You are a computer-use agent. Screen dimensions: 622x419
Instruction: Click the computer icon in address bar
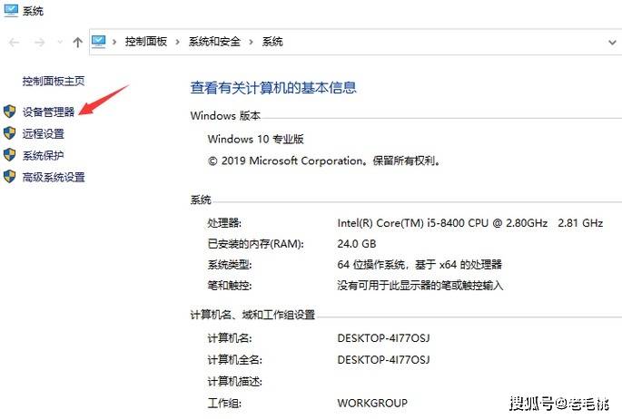(x=98, y=42)
